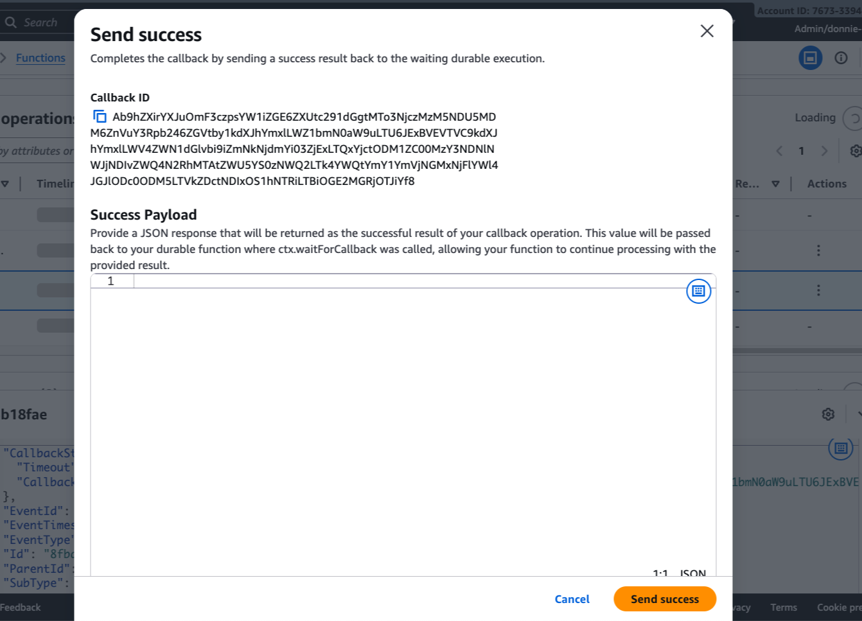
Task: Open the Feedback link in footer
Action: point(20,607)
